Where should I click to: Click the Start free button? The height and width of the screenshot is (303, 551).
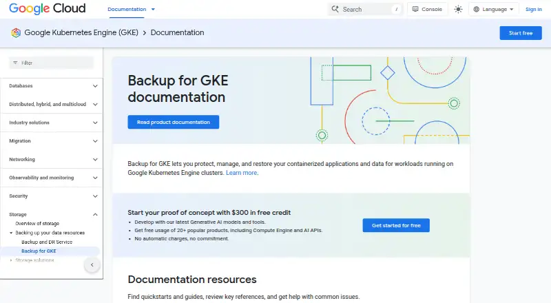521,33
